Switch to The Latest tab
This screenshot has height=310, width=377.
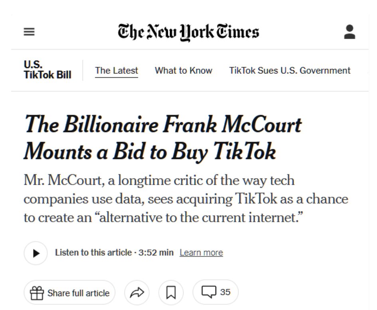click(x=116, y=71)
